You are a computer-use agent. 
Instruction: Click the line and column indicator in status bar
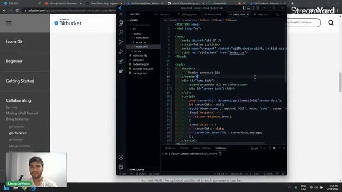(221, 174)
